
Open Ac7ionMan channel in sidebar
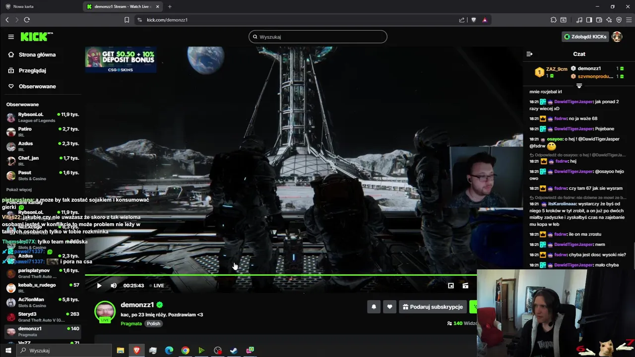tap(43, 302)
